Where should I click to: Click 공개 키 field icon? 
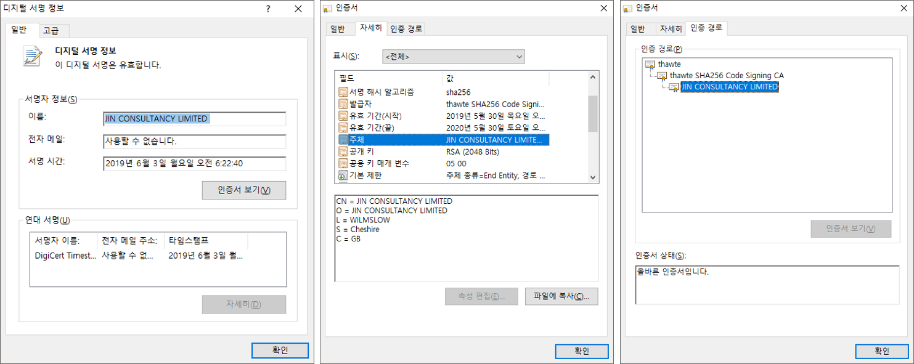coord(343,152)
